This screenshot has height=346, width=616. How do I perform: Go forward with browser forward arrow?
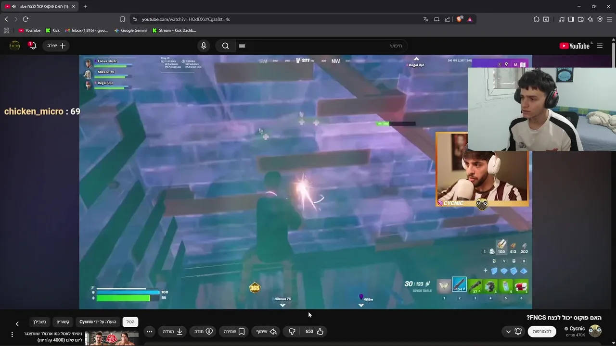(x=16, y=19)
